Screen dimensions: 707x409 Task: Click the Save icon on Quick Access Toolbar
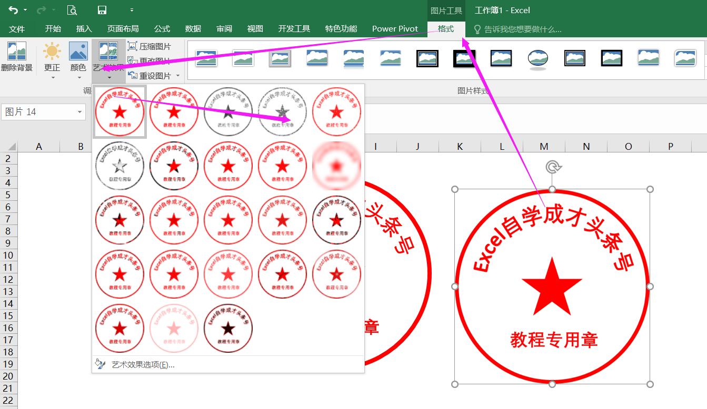click(x=102, y=9)
